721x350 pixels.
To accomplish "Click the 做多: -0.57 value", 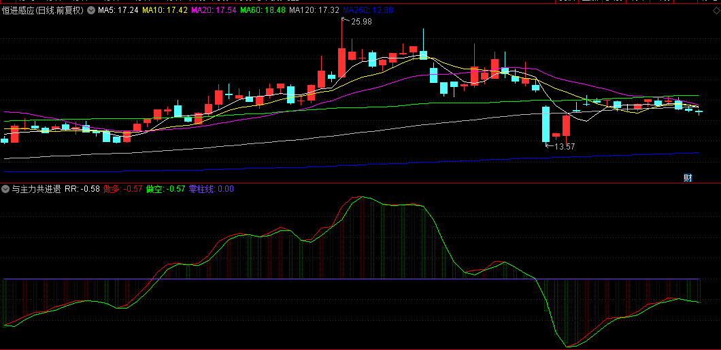I will point(122,189).
